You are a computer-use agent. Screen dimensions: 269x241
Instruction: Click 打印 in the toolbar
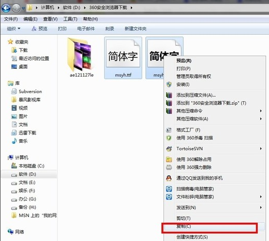click(x=62, y=28)
